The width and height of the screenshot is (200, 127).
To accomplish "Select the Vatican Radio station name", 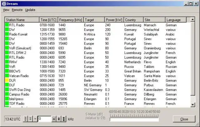I will 19,76.
